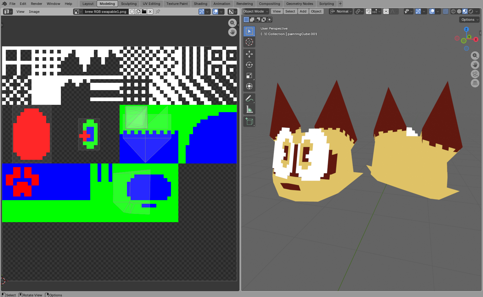Switch to the UV Editing workspace tab

coord(151,4)
